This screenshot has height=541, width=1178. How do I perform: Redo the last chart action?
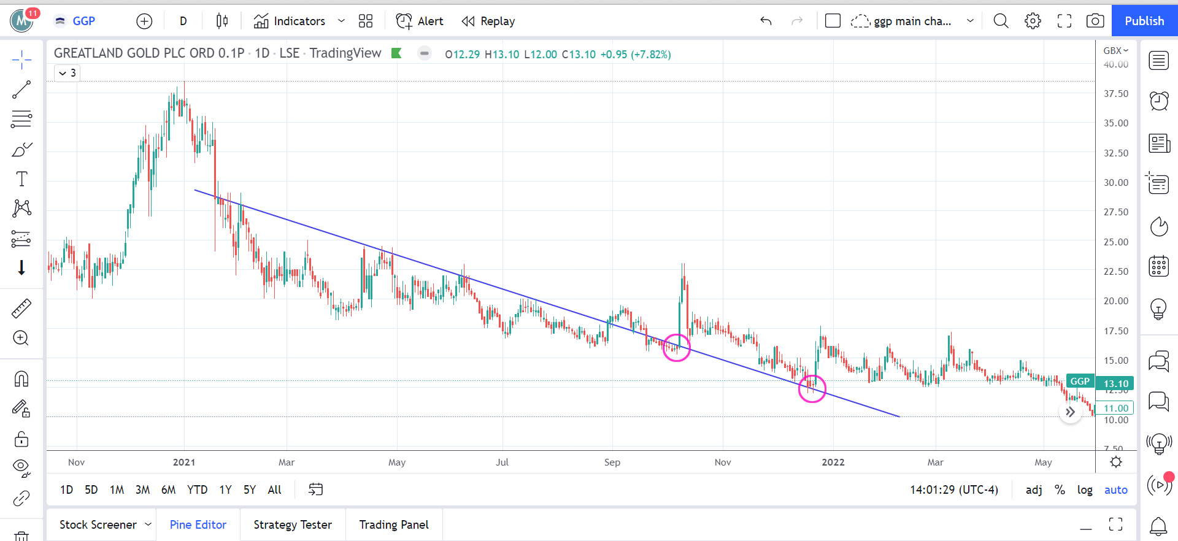pyautogui.click(x=797, y=21)
